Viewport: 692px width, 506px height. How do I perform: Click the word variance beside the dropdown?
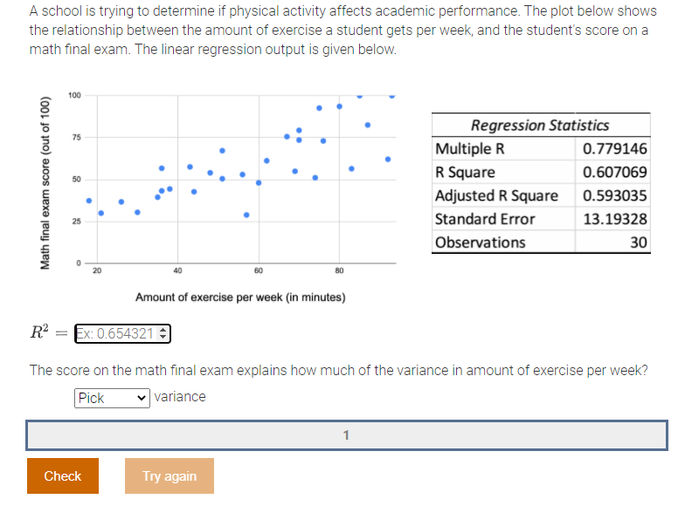[x=180, y=397]
